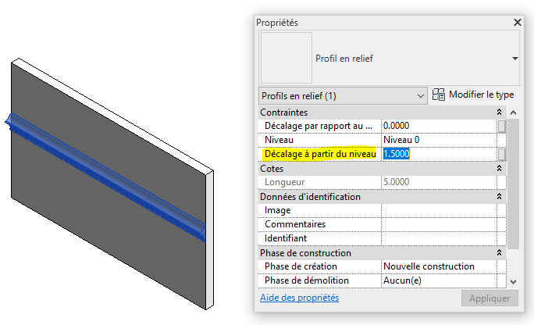Click the Commentaires value field
Viewport: 534px width, 325px height.
(437, 224)
